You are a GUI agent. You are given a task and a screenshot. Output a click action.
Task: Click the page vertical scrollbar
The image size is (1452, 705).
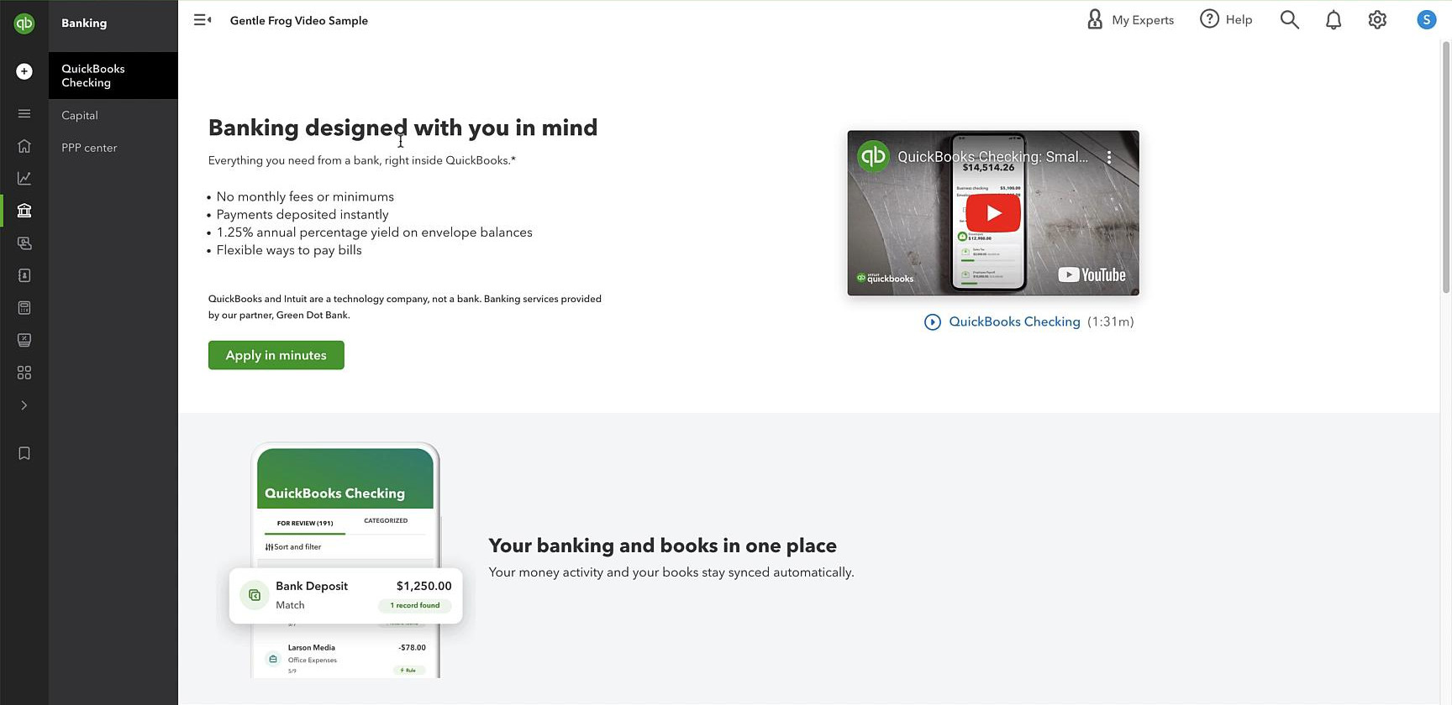click(x=1446, y=168)
